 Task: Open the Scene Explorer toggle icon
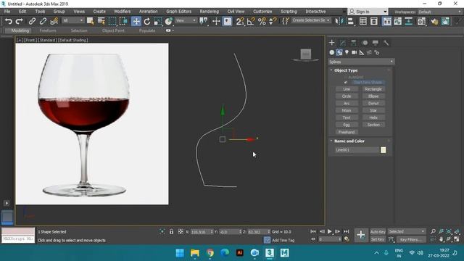[363, 21]
